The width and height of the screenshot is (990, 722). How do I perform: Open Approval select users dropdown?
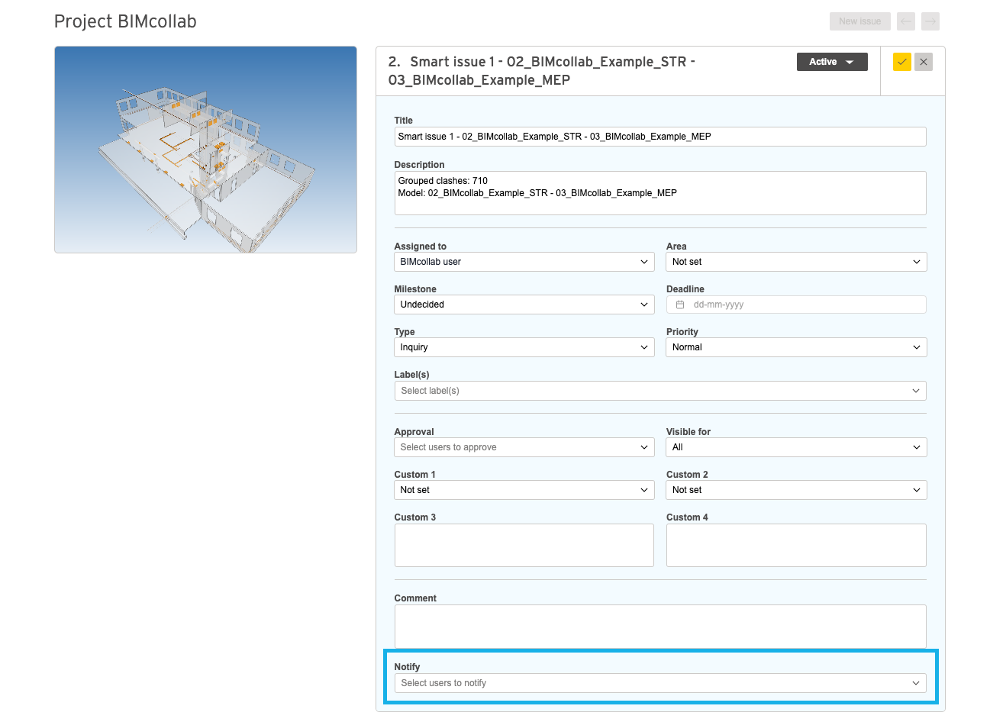pyautogui.click(x=524, y=447)
